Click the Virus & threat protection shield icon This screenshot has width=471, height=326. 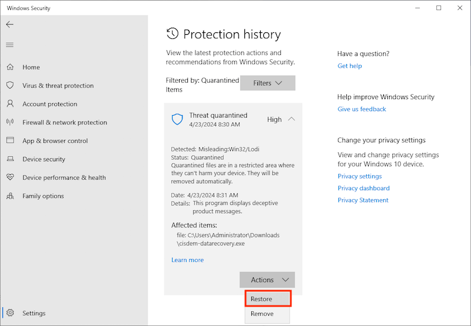[10, 85]
